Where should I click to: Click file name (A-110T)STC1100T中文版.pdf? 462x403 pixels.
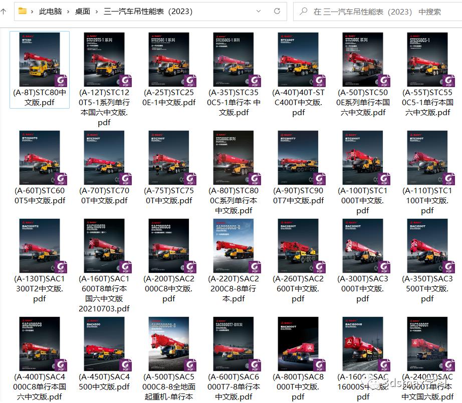point(427,200)
